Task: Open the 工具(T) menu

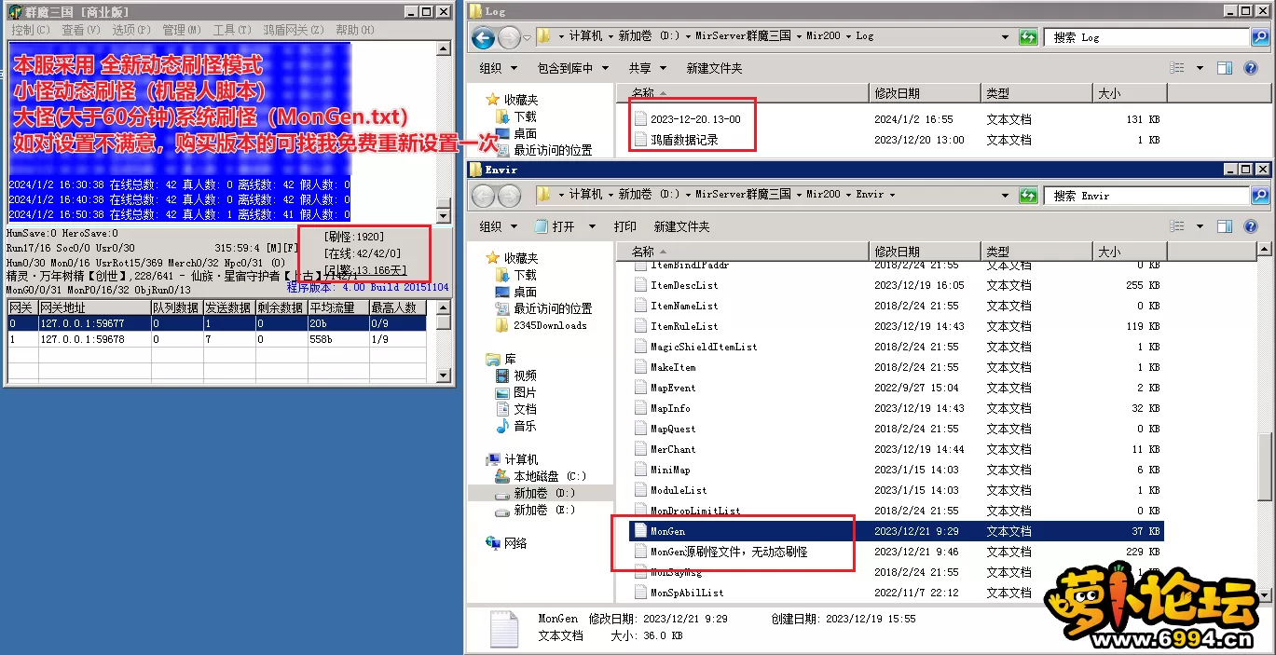Action: coord(232,30)
